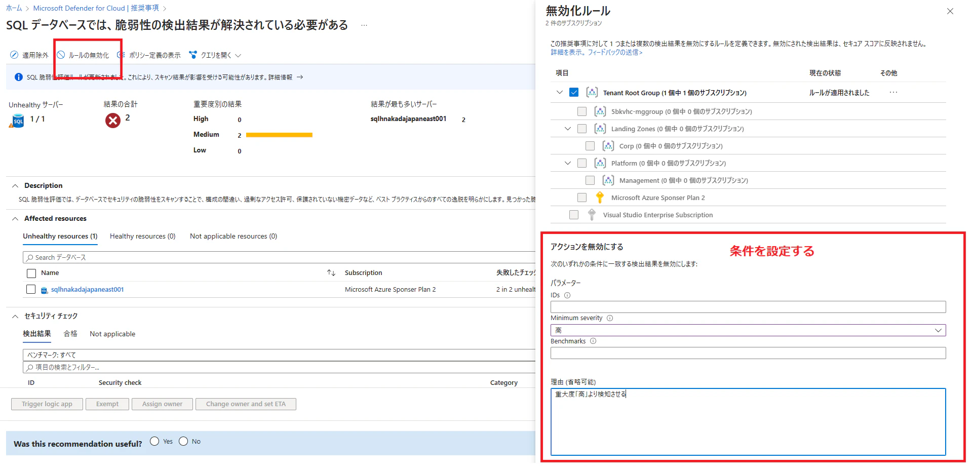Click the SQL database icon beside sqlhnakadajapaneast001

click(x=45, y=290)
